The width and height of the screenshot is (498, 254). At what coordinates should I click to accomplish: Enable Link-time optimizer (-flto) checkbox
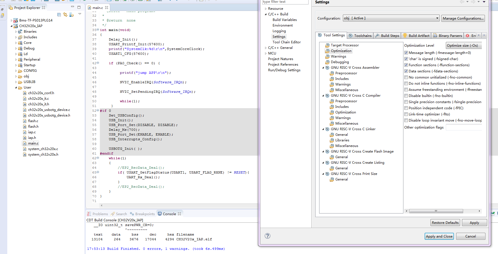coord(406,114)
